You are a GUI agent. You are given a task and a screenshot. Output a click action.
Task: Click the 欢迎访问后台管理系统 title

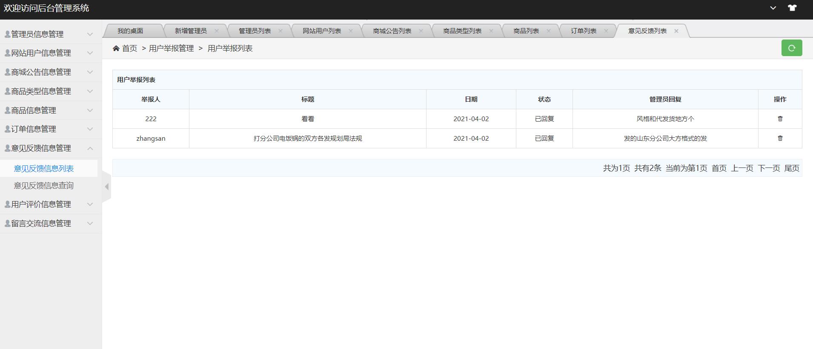pos(46,8)
